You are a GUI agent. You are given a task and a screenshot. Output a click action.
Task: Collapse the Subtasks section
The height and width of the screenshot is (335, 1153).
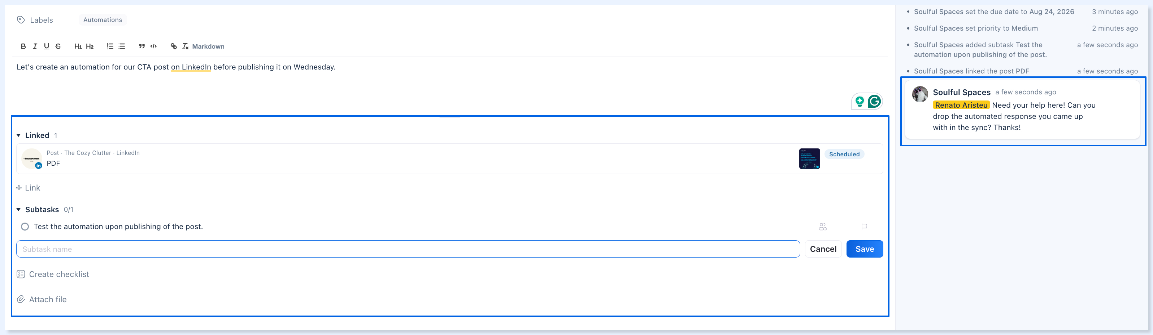tap(19, 210)
